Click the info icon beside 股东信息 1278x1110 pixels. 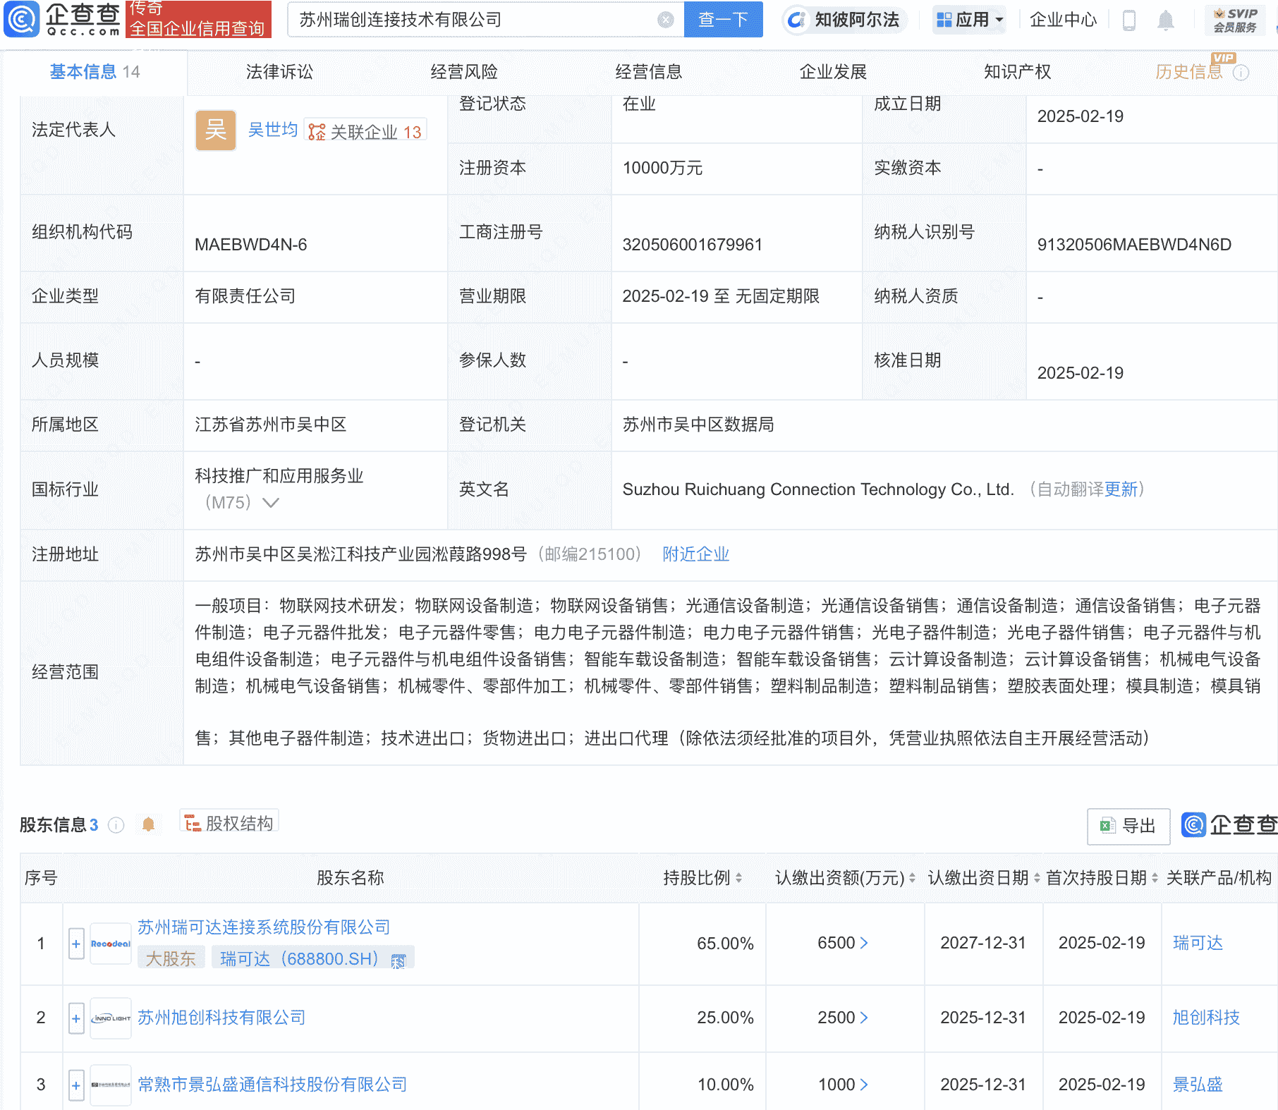115,825
